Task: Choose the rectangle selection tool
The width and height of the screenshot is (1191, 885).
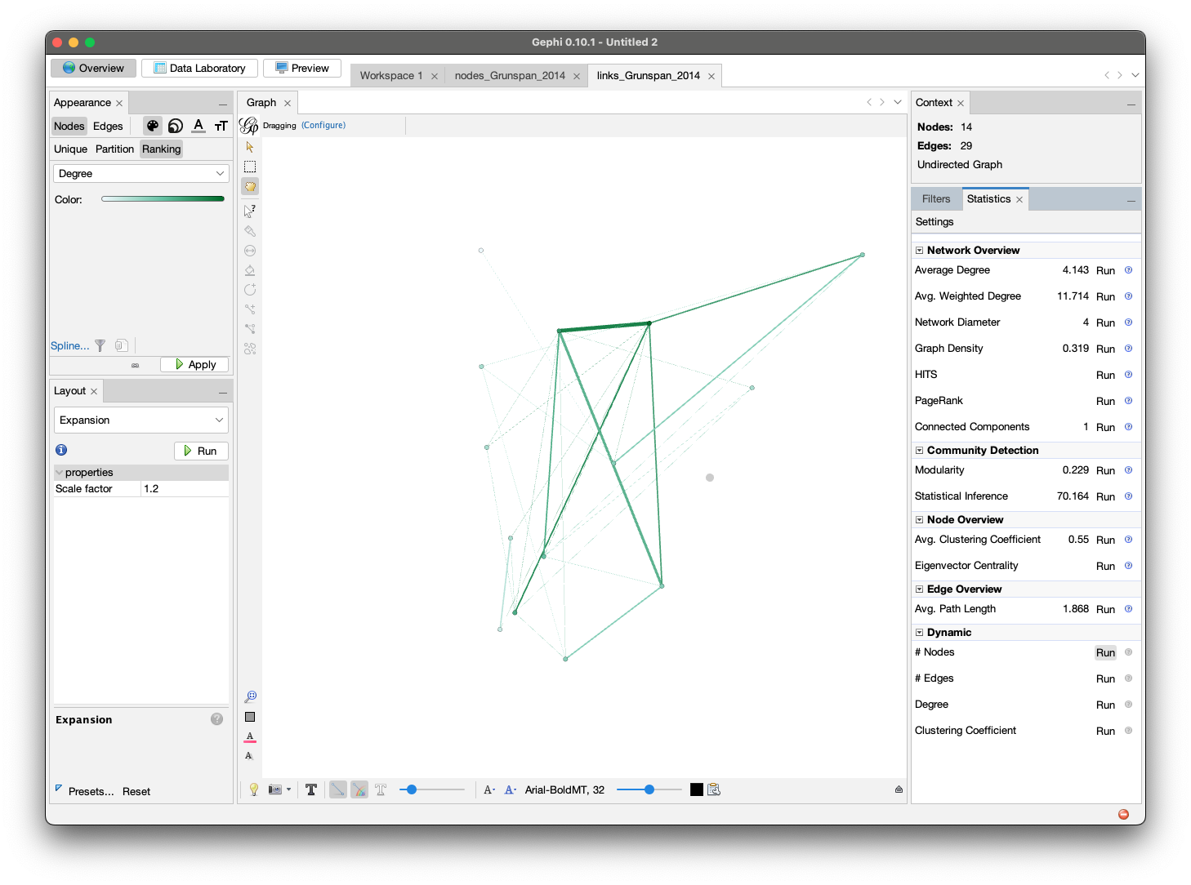Action: pyautogui.click(x=250, y=167)
